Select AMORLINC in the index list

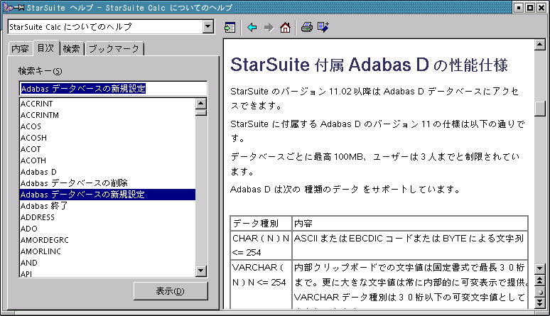pyautogui.click(x=107, y=251)
